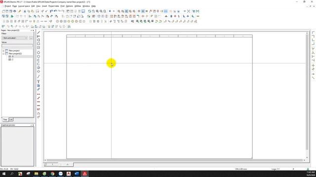Open the Page menu
Image resolution: width=316 pixels, height=177 pixels.
click(14, 6)
